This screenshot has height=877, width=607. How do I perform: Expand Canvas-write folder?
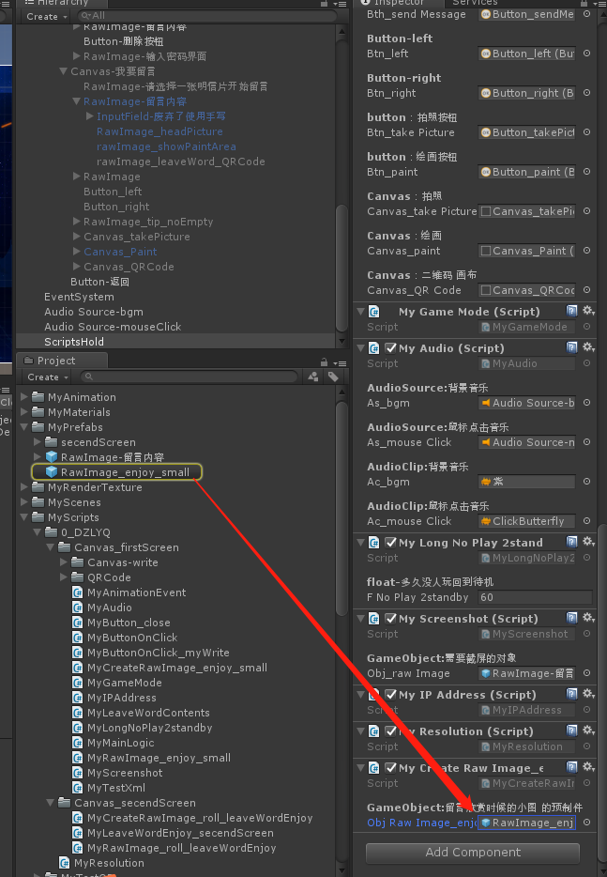coord(64,562)
